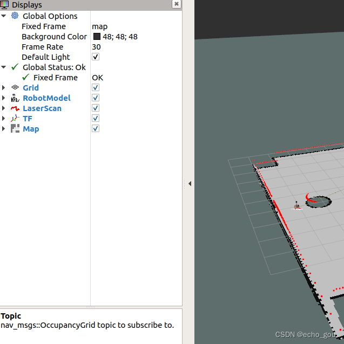Select the RobotModel display label
This screenshot has width=344, height=344.
[x=46, y=98]
